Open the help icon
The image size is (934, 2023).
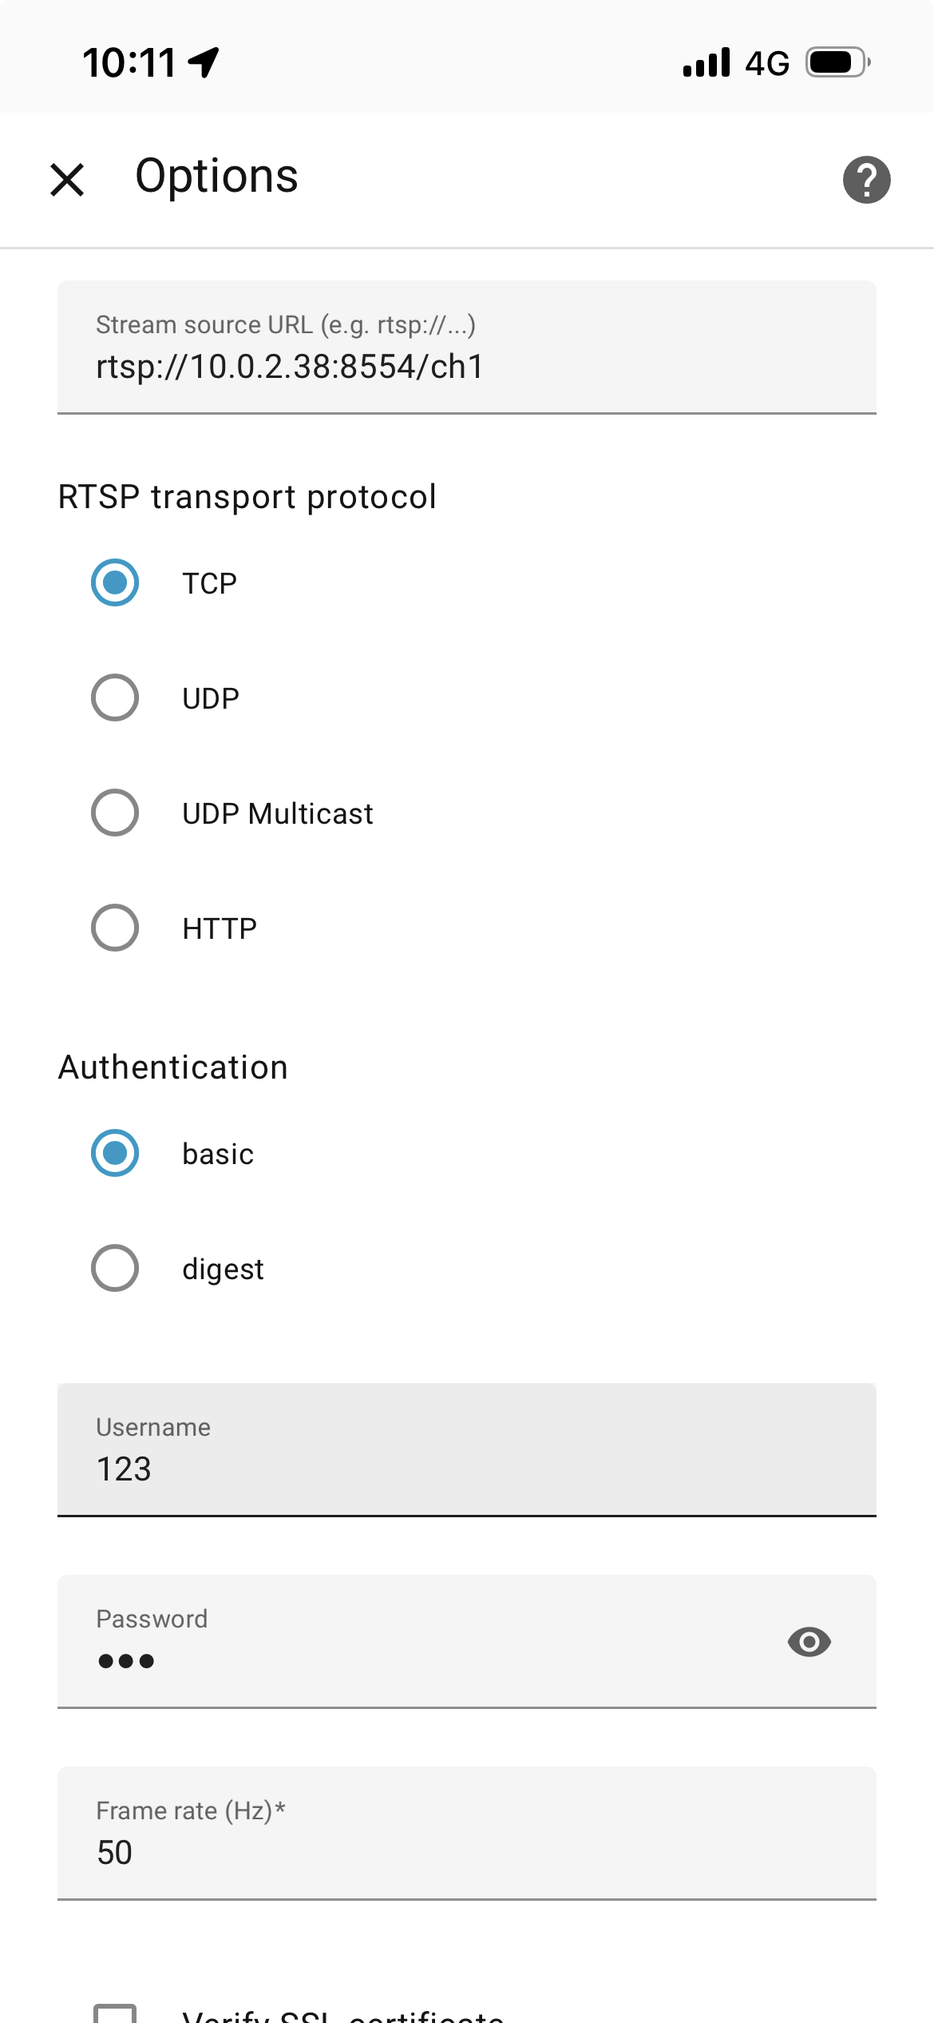(866, 180)
